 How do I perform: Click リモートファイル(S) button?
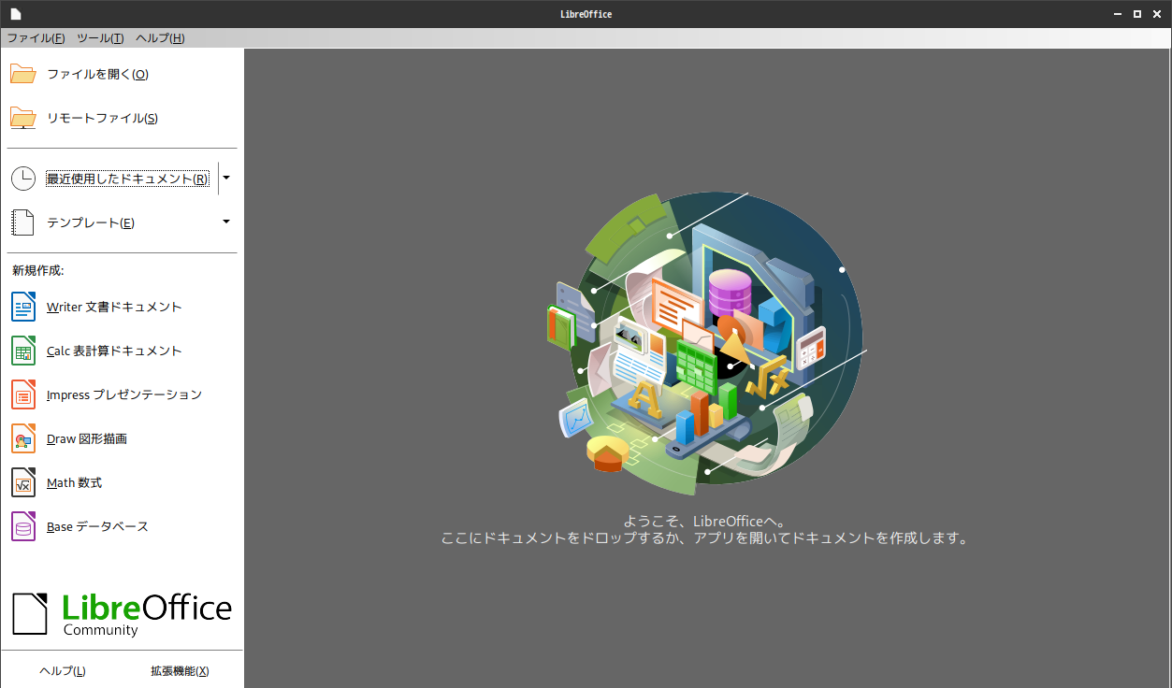pyautogui.click(x=122, y=118)
